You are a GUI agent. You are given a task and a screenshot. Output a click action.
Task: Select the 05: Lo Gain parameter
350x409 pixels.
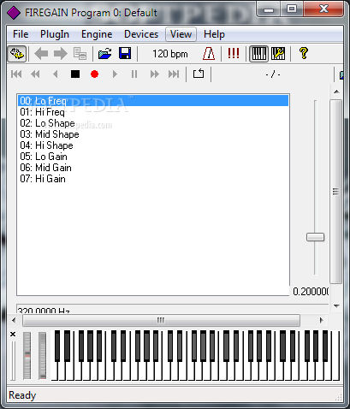click(153, 157)
